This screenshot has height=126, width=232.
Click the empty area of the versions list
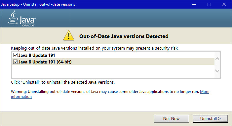(113, 71)
